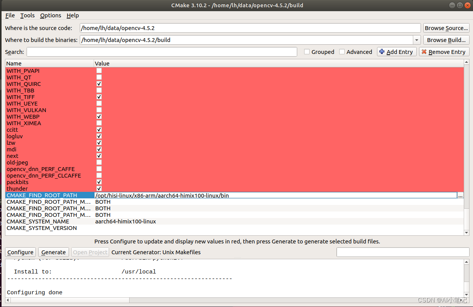
Task: Uncheck the WITH_TIFF checkbox
Action: pos(99,97)
